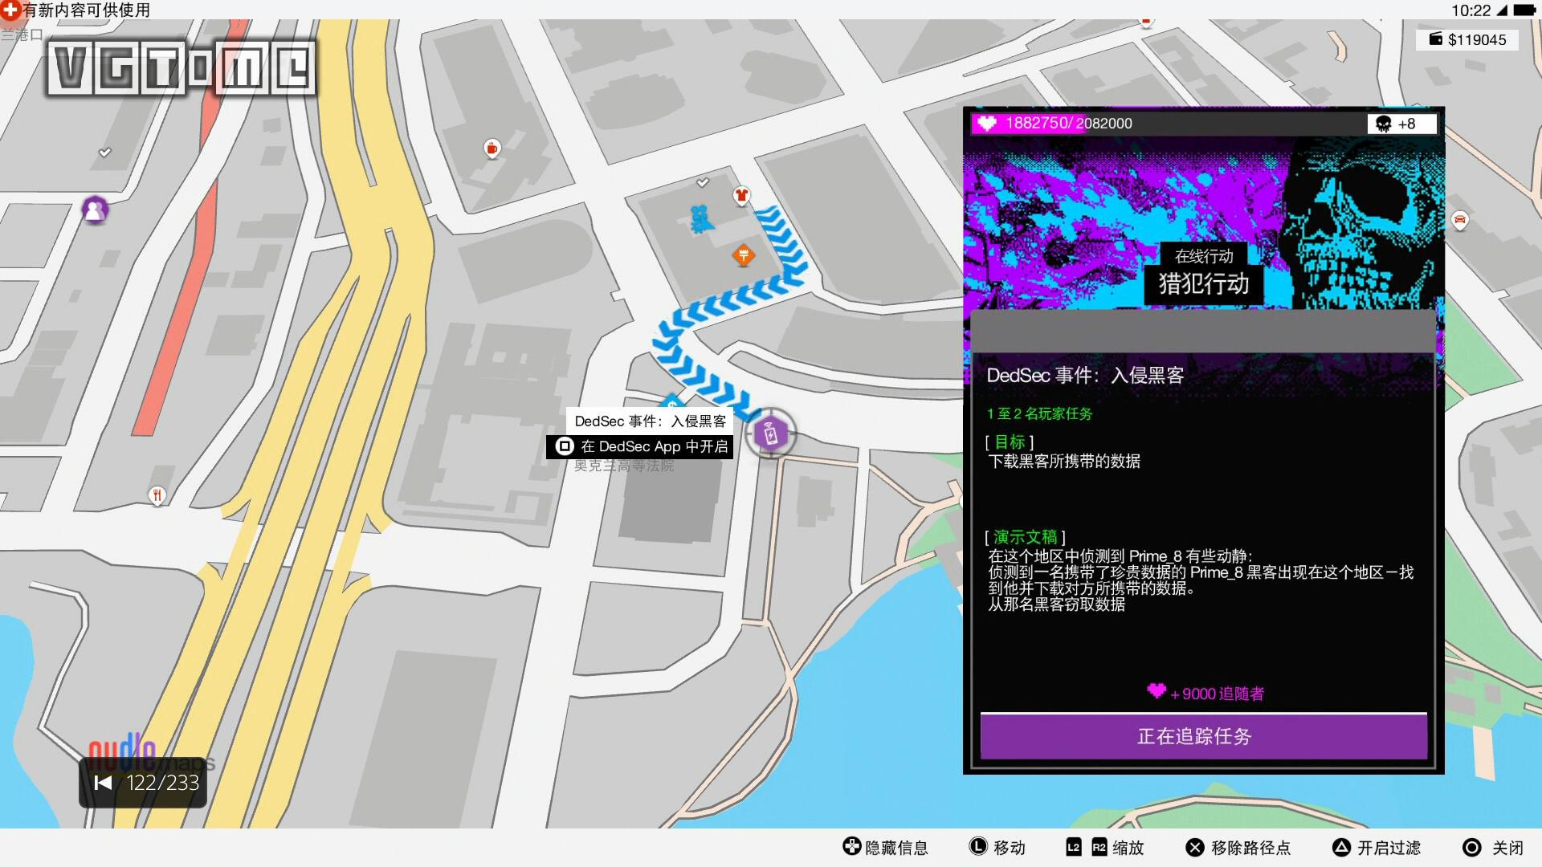Click the blue robot graffiti map icon

click(x=701, y=219)
